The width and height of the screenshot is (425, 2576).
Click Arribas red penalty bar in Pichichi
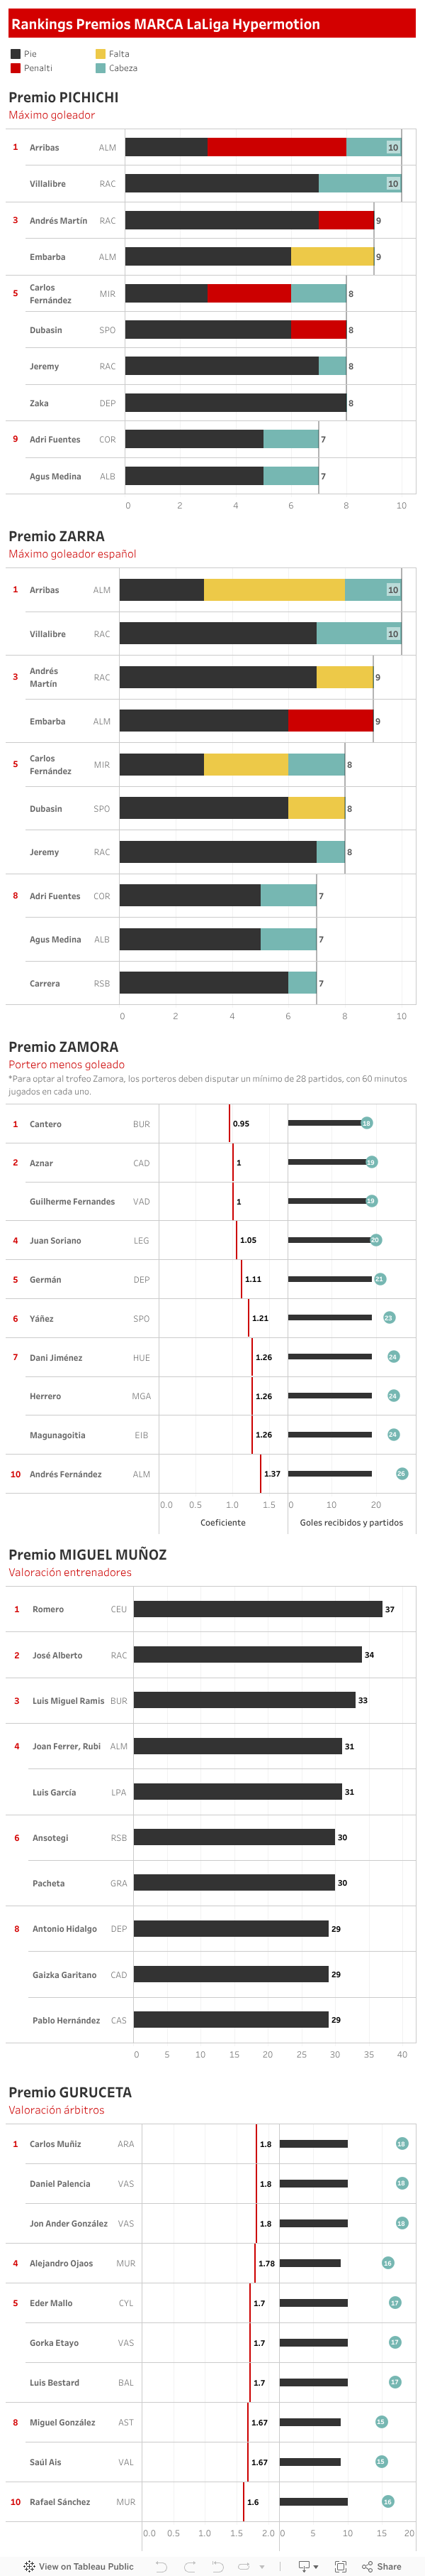point(276,147)
